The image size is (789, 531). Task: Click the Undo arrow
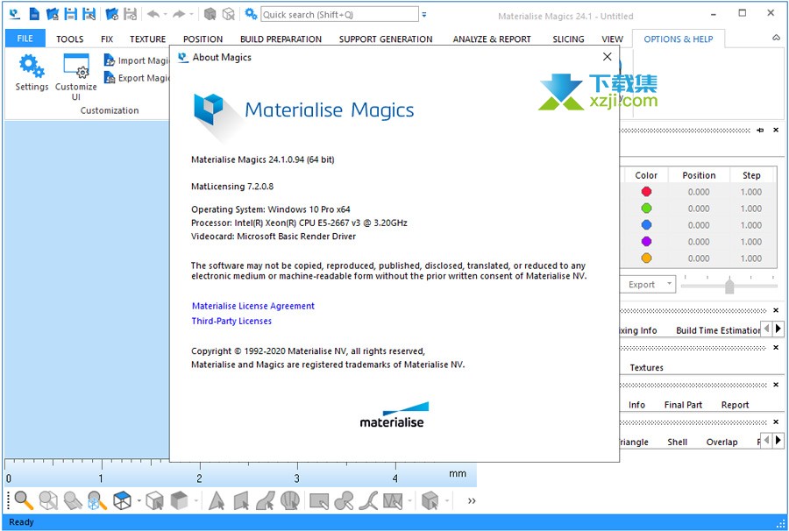click(153, 14)
